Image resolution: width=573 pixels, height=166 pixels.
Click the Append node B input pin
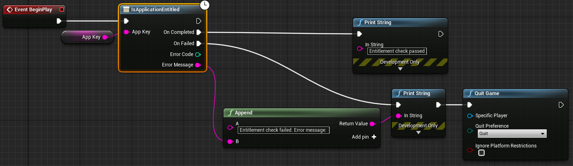coord(230,142)
